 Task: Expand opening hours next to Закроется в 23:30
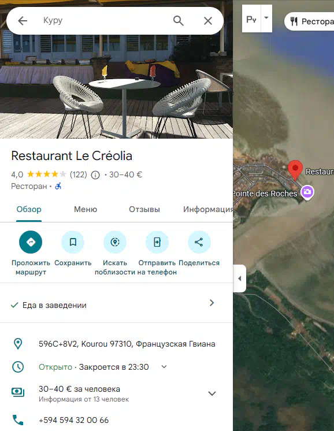(x=164, y=367)
